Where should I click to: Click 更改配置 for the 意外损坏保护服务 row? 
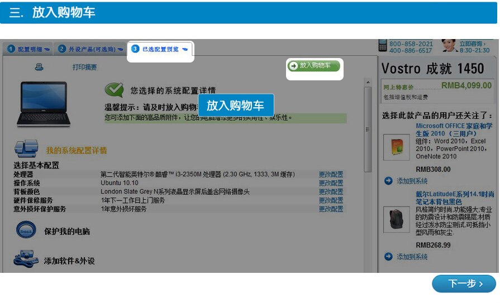pyautogui.click(x=331, y=209)
